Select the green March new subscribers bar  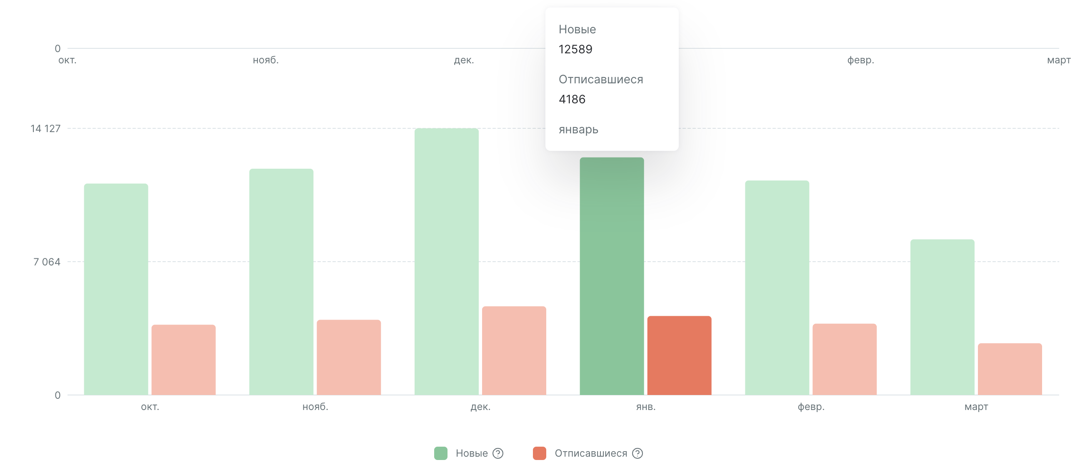pos(942,317)
